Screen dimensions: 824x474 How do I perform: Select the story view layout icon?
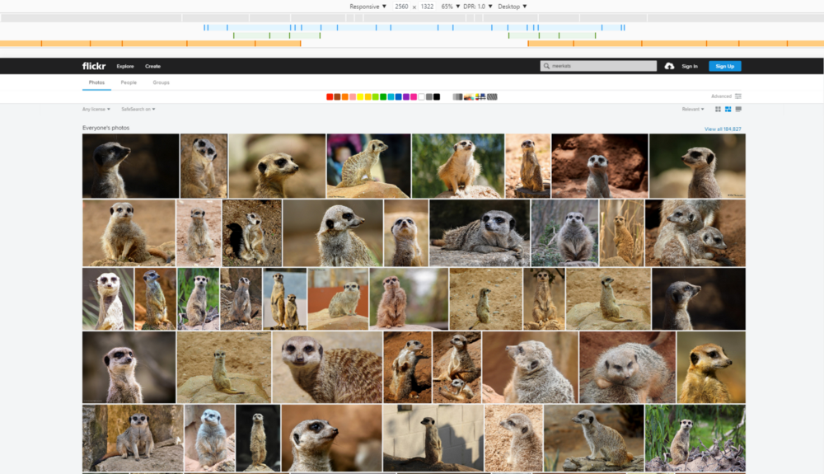(738, 109)
